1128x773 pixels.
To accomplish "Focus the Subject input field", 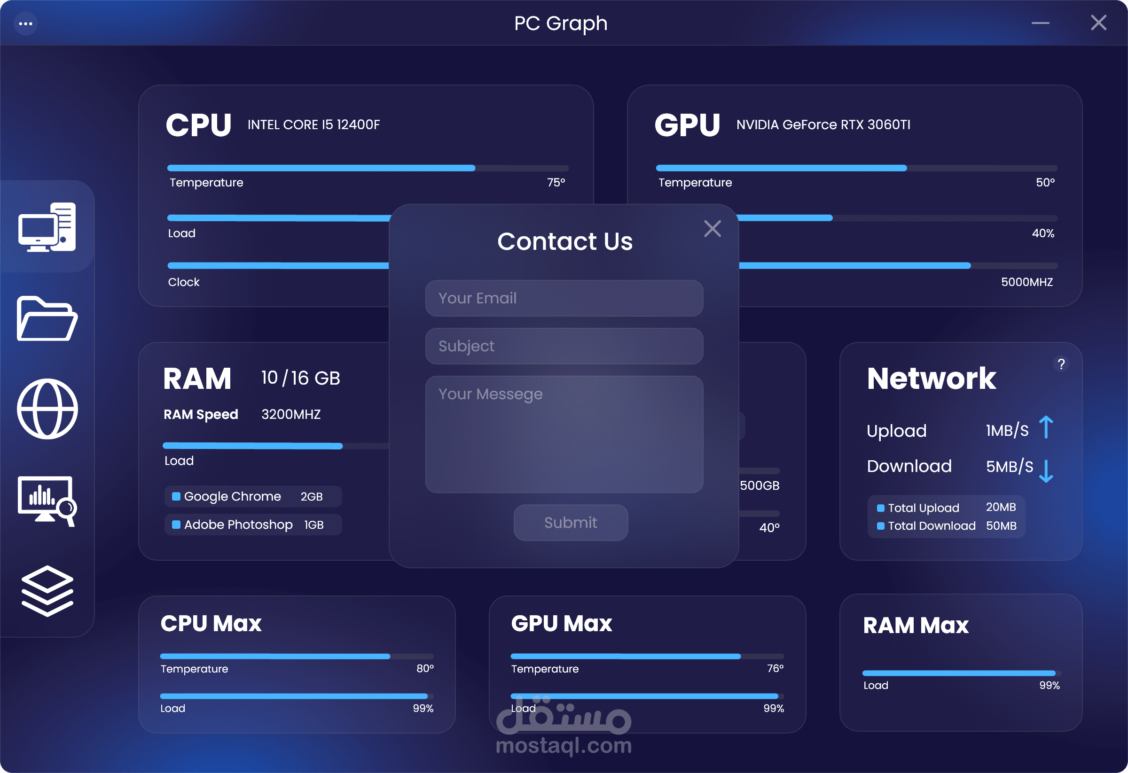I will 564,346.
